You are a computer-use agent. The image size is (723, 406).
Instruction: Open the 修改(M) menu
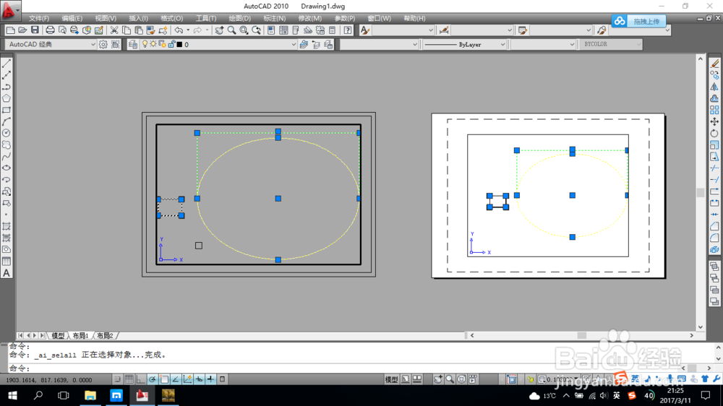(x=310, y=19)
